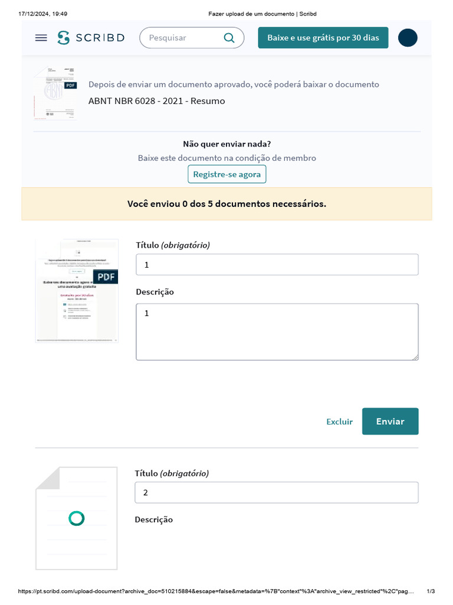453x605 pixels.
Task: Click the green loading spinner icon
Action: click(76, 519)
